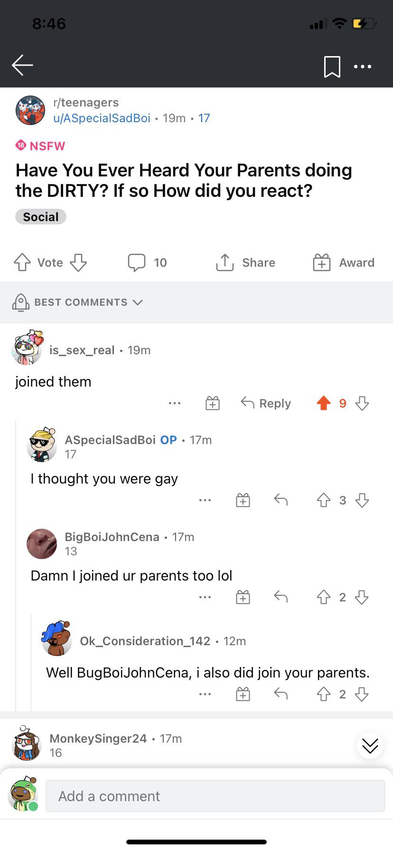Open u/ASpecialSadBoi's profile link
This screenshot has width=393, height=852.
pyautogui.click(x=103, y=118)
